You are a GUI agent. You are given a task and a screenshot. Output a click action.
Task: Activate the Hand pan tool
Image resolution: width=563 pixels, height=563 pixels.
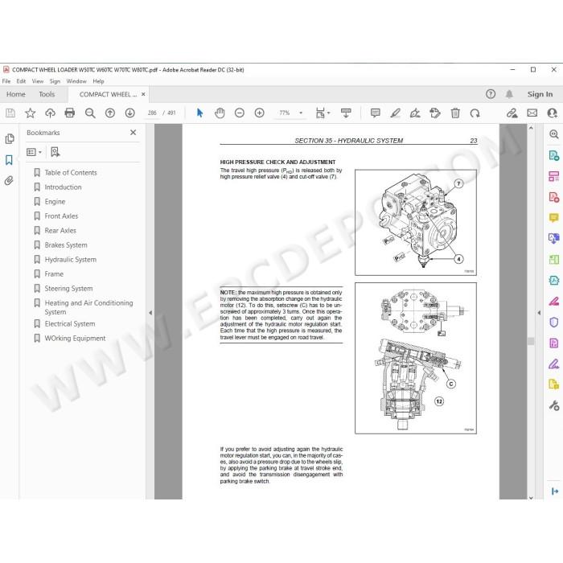(220, 113)
